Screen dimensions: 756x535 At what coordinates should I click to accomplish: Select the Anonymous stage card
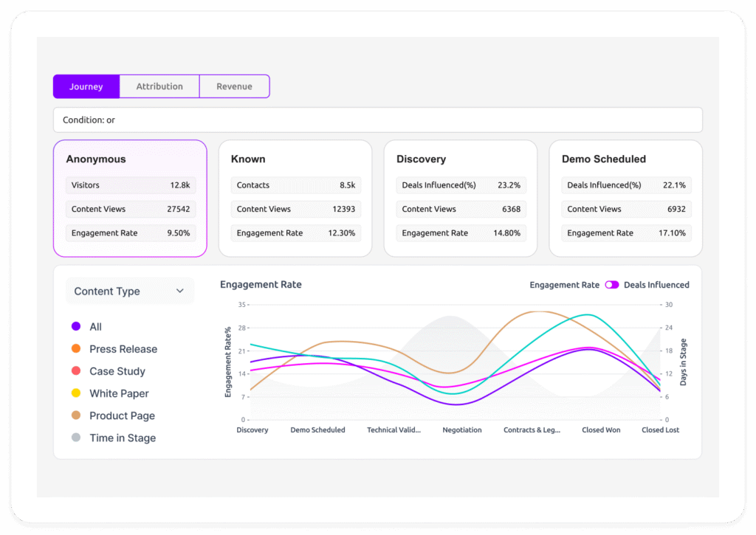coord(130,159)
